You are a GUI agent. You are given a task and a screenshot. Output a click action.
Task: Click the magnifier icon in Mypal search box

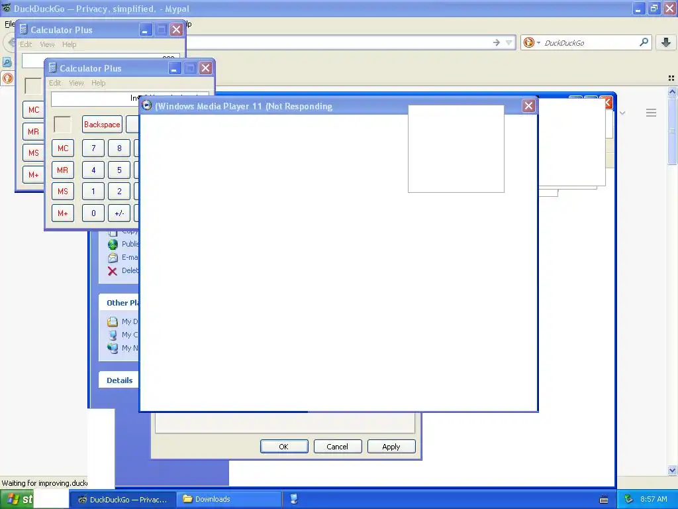(x=644, y=42)
